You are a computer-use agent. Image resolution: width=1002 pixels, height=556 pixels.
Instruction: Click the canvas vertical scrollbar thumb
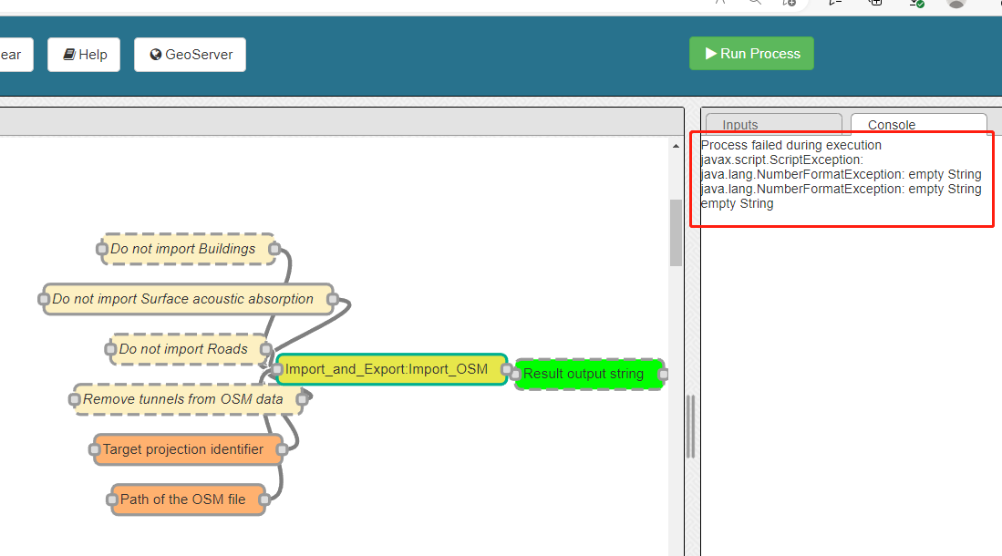click(x=676, y=232)
